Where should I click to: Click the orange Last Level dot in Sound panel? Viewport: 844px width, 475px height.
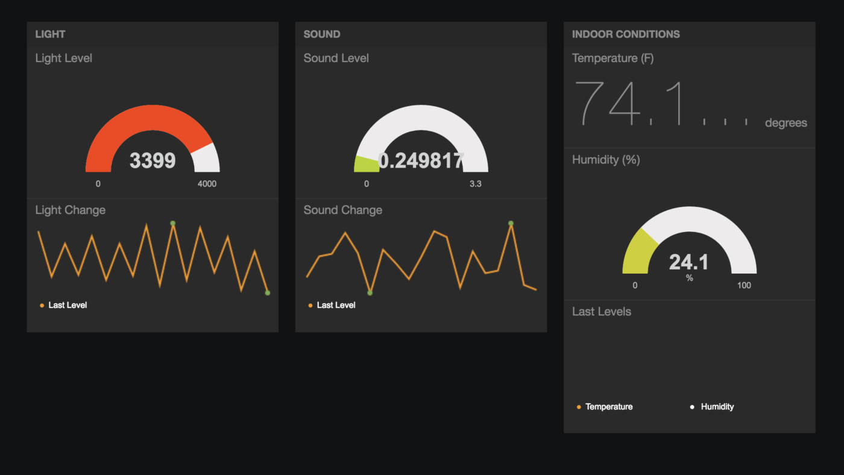[310, 306]
